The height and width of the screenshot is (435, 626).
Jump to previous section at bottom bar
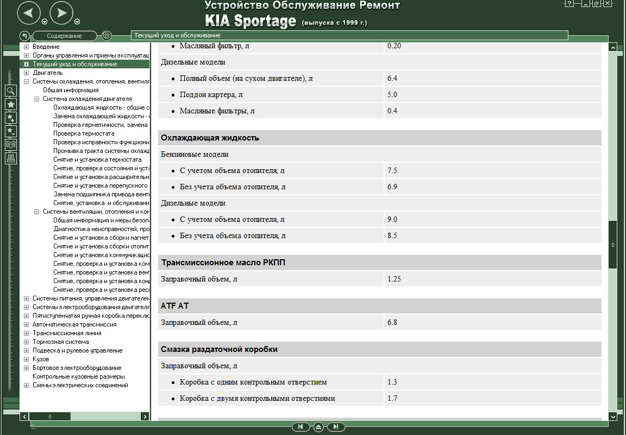(x=301, y=427)
